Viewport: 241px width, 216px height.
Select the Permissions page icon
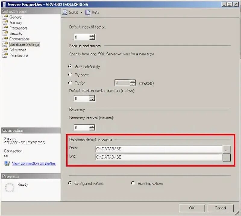pos(5,55)
